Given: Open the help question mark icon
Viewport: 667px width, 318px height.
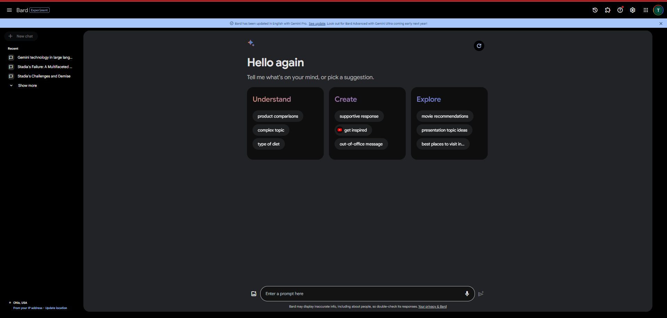Looking at the screenshot, I should click(x=620, y=10).
